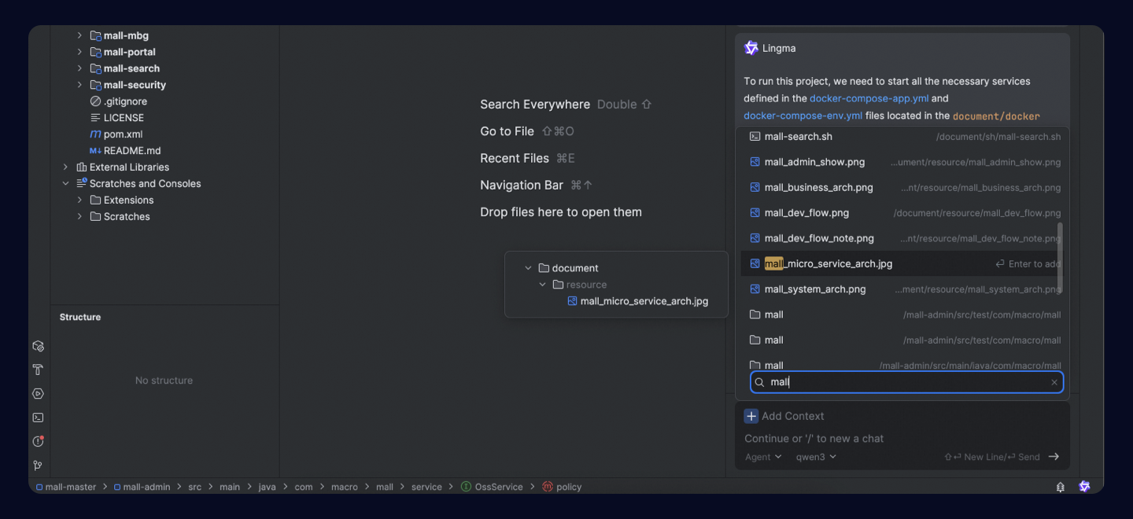Viewport: 1133px width, 519px height.
Task: Click the context search input field
Action: [x=905, y=382]
